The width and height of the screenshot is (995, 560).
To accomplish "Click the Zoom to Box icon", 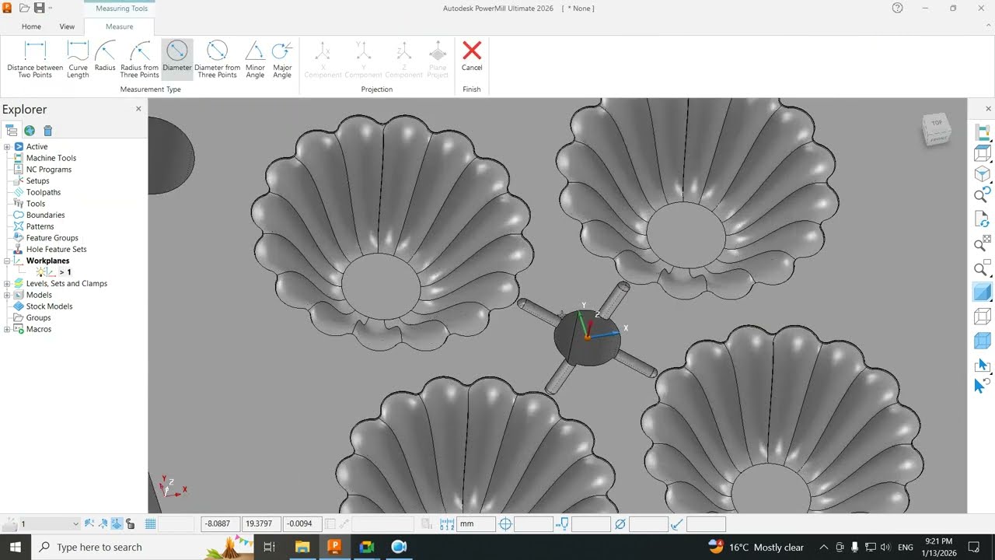I will tap(983, 269).
